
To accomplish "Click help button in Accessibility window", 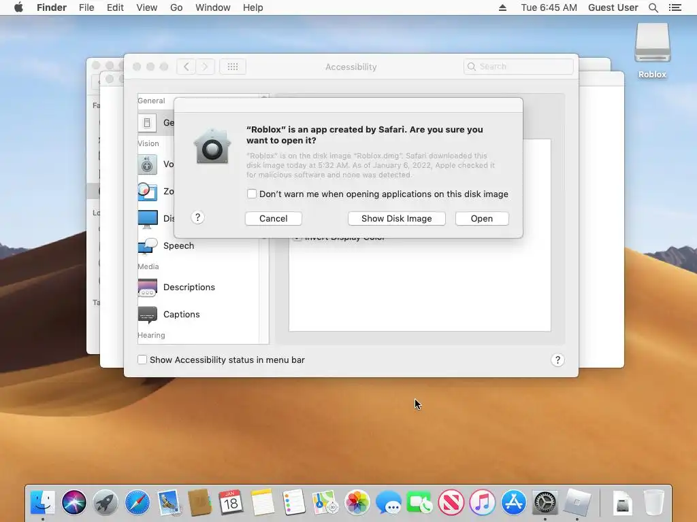I will (x=557, y=360).
